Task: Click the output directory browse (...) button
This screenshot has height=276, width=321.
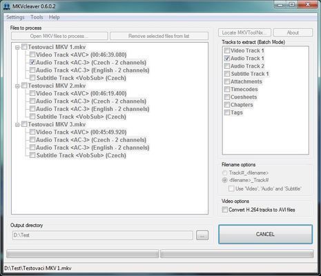Action: pos(202,235)
